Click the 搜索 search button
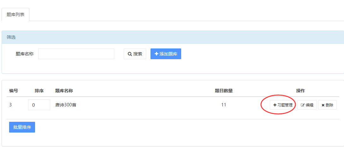Screen dimensions: 344x147 (x=135, y=54)
